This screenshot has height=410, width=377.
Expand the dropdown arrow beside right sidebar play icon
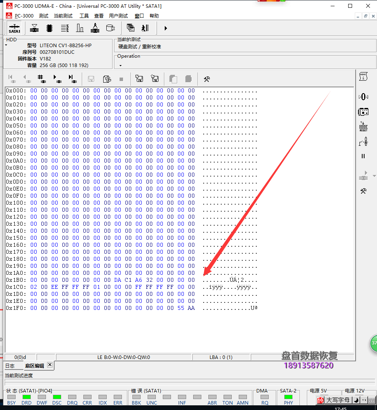click(x=374, y=176)
